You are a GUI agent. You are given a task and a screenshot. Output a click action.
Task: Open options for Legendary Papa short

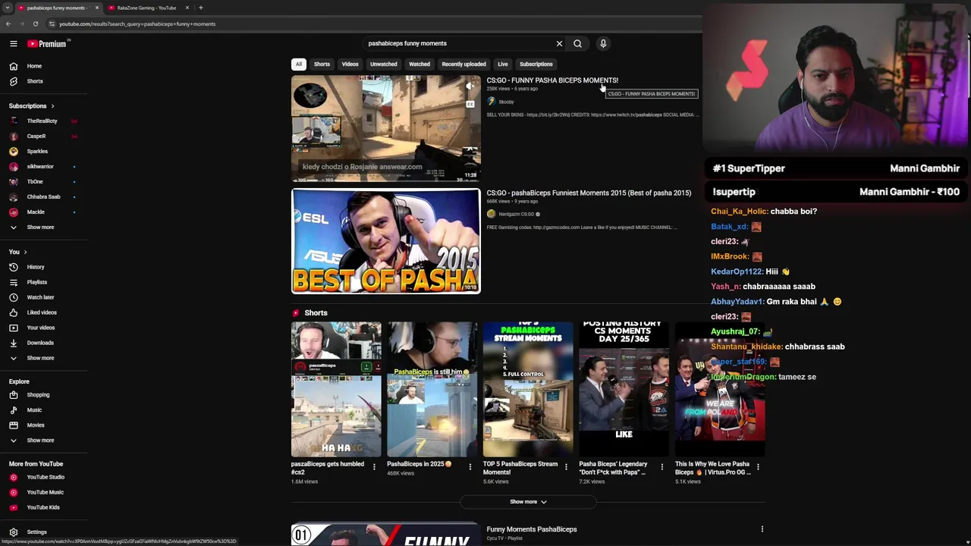coord(661,466)
